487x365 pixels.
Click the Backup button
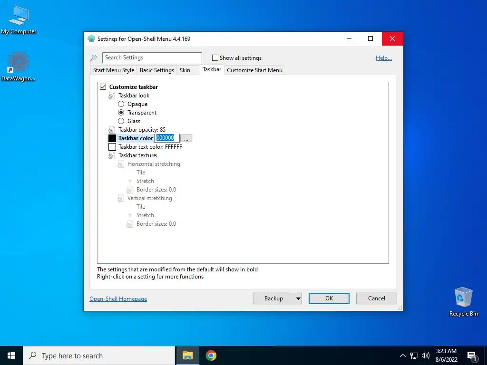273,298
